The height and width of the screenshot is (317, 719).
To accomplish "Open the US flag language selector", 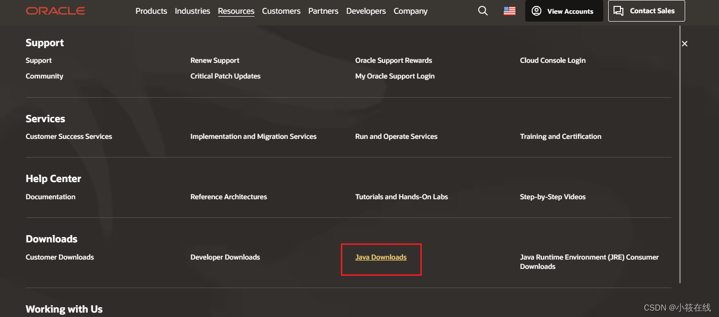I will (509, 10).
